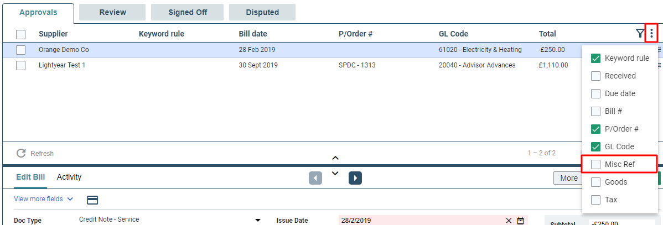Open the column filter funnel icon

coord(640,33)
